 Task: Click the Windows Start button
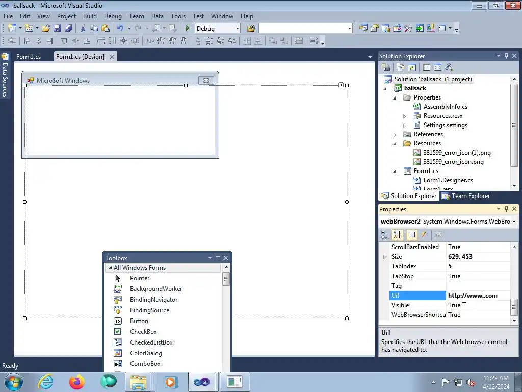[14, 382]
